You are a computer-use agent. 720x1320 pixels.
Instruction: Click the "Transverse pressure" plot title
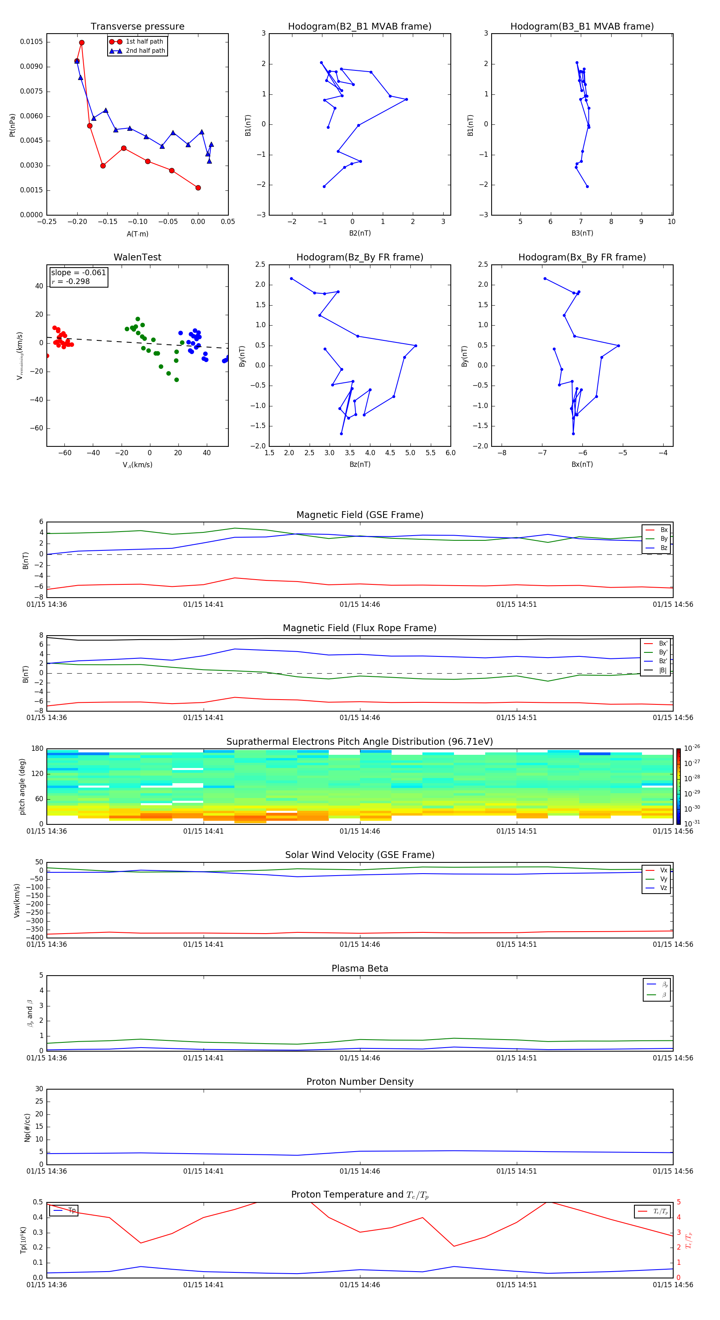click(137, 26)
